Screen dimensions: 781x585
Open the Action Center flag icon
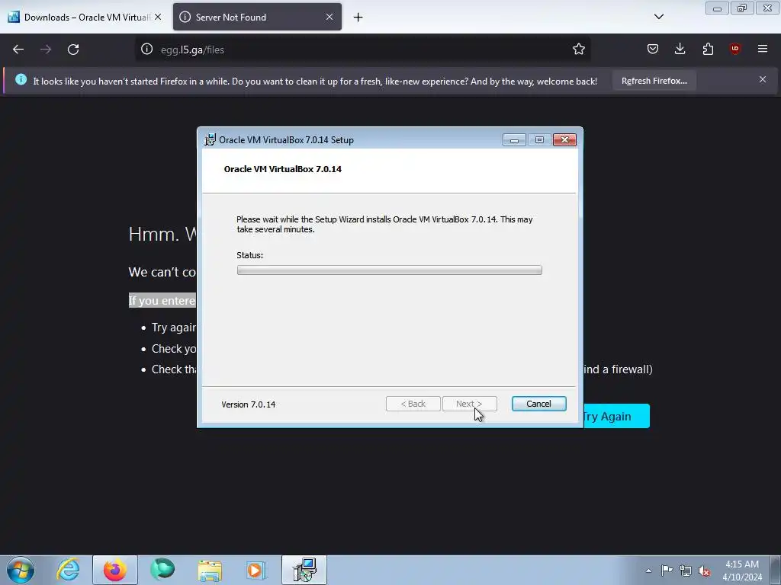point(667,570)
